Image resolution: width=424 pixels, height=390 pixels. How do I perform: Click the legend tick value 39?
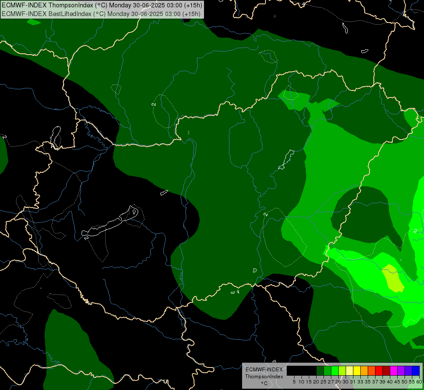pyautogui.click(x=382, y=382)
